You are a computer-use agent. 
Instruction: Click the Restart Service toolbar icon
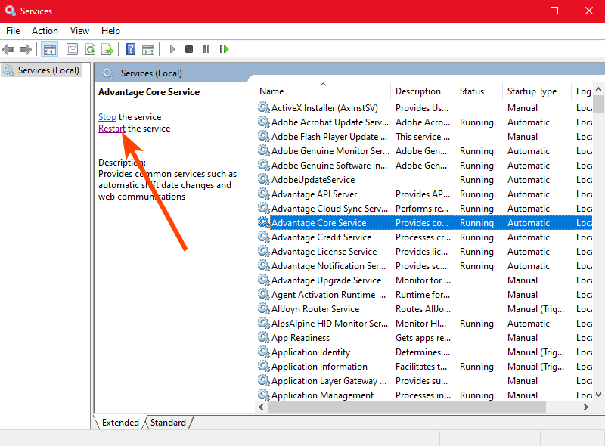tap(224, 49)
